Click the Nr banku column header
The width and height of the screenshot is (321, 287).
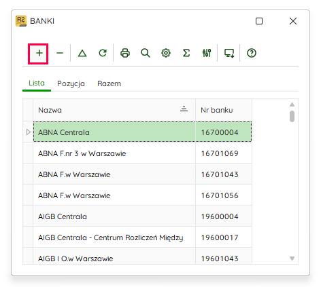click(224, 110)
